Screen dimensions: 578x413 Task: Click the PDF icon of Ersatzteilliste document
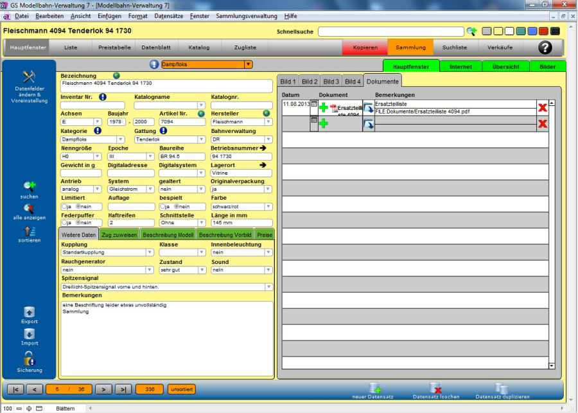333,108
